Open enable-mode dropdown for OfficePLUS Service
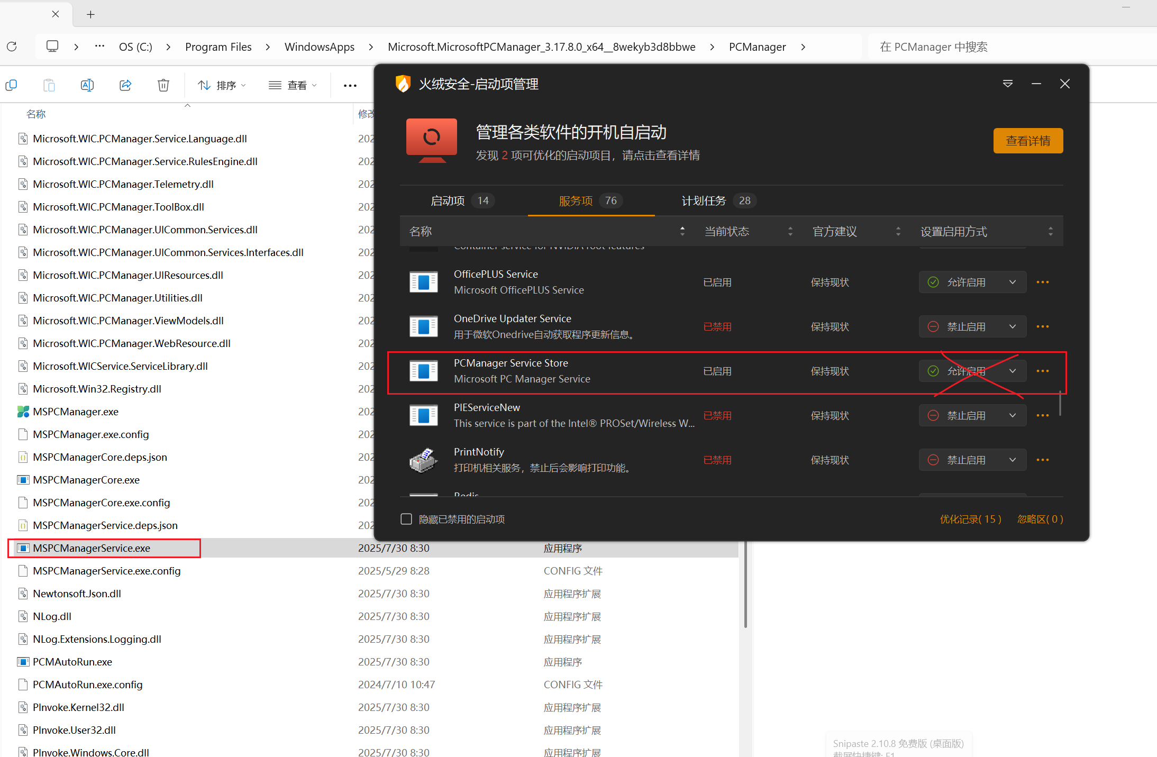1157x757 pixels. [x=972, y=282]
